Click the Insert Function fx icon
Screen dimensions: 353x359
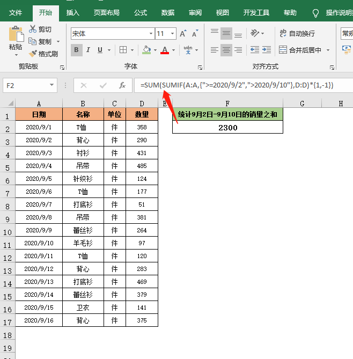122,85
